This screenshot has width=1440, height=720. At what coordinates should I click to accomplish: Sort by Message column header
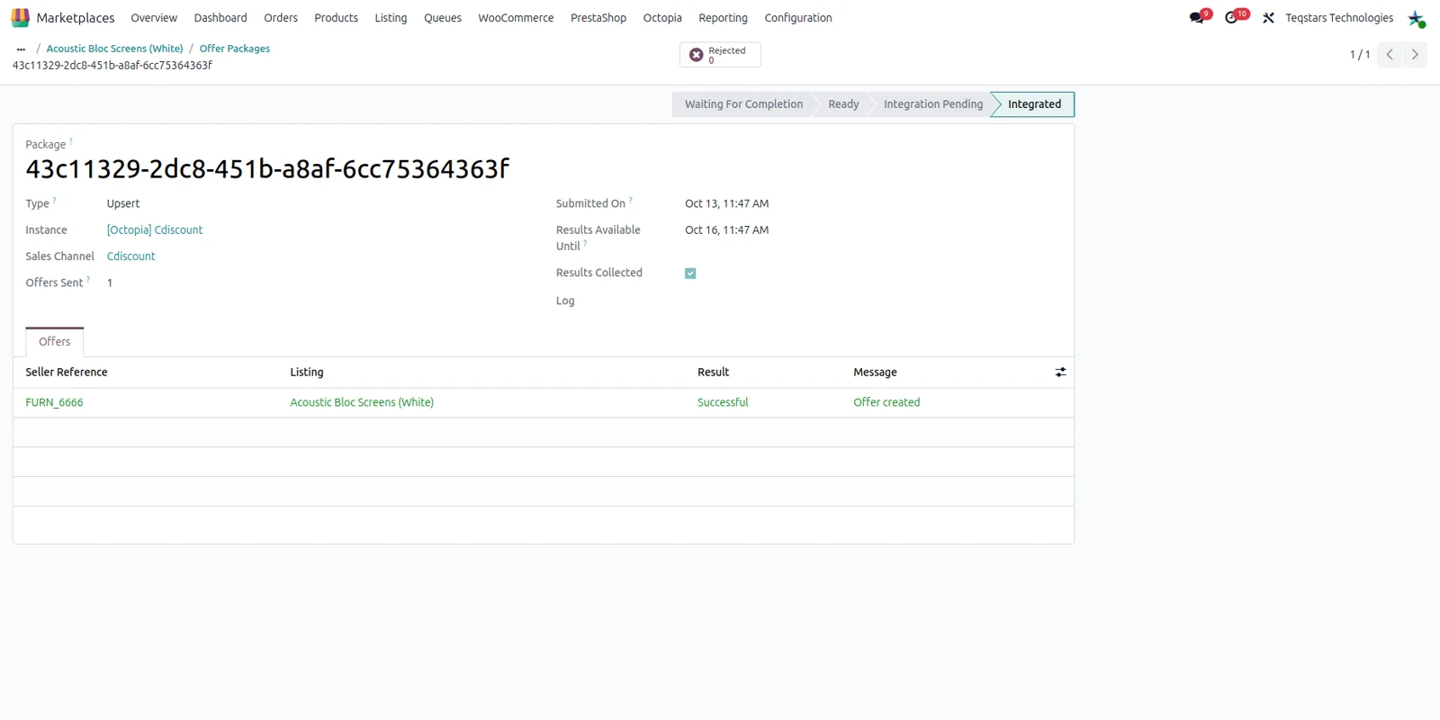[875, 372]
